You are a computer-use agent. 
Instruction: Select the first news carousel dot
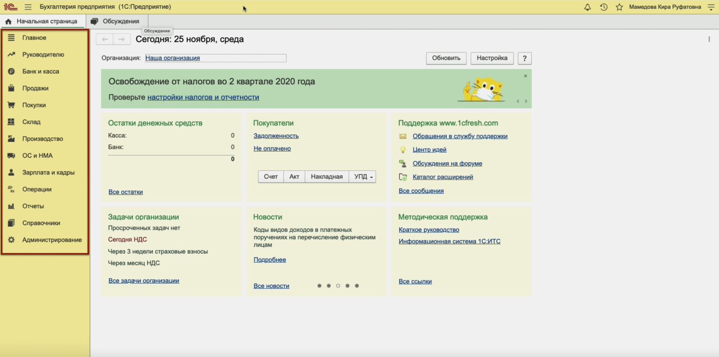(319, 286)
